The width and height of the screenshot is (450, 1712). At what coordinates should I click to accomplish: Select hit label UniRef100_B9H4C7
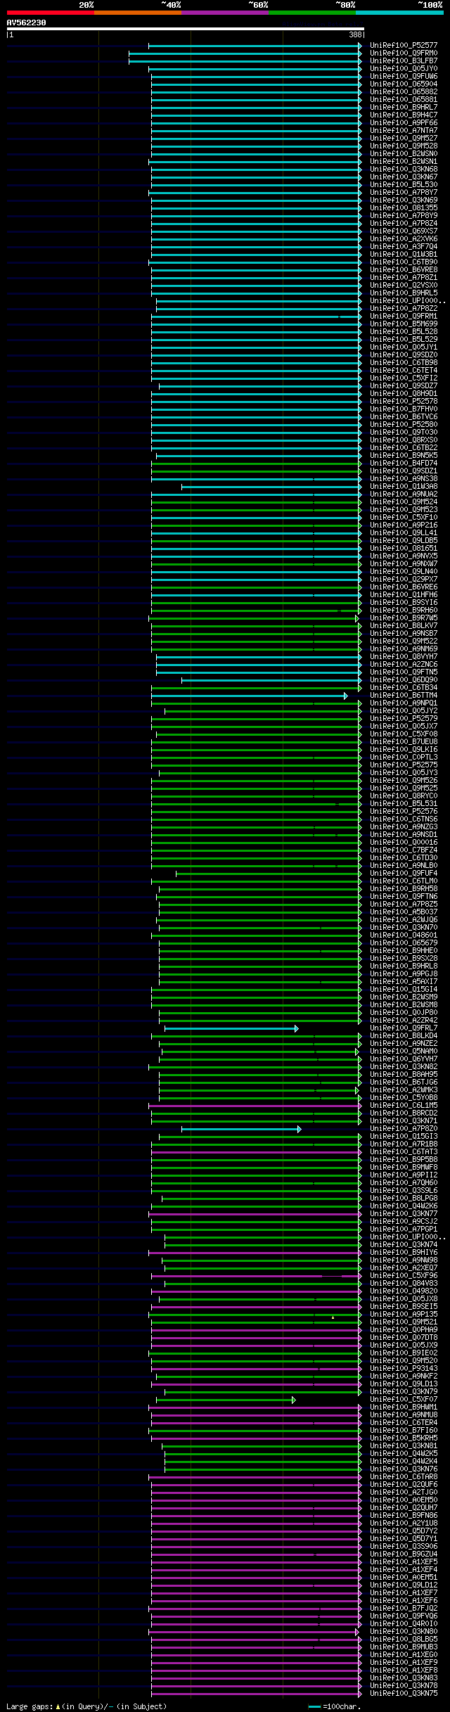[x=404, y=115]
